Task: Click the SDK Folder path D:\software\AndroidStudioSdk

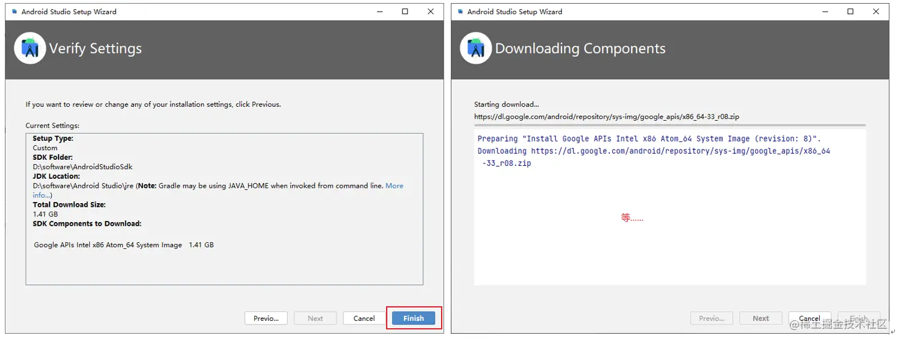Action: click(x=82, y=167)
